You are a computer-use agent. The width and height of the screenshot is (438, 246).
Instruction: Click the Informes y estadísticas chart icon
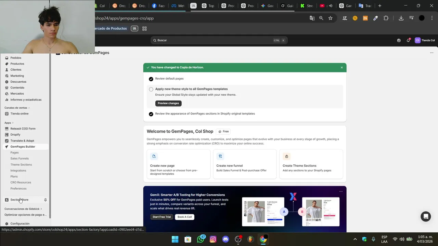[7, 100]
